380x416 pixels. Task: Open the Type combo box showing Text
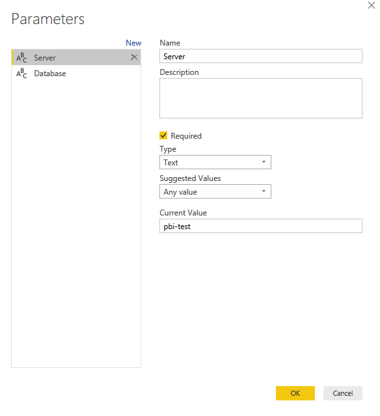pos(215,162)
